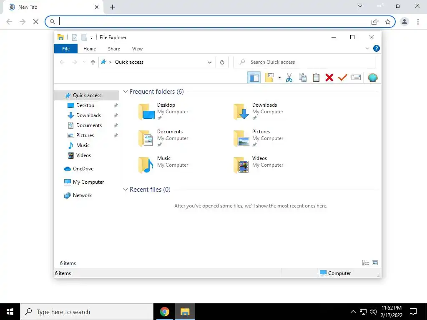Expand the ribbon using the chevron

pos(367,48)
